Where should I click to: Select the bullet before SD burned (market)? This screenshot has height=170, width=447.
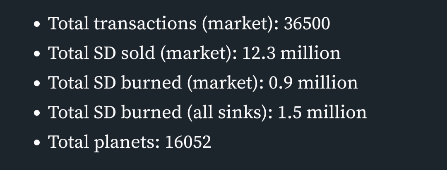(37, 84)
